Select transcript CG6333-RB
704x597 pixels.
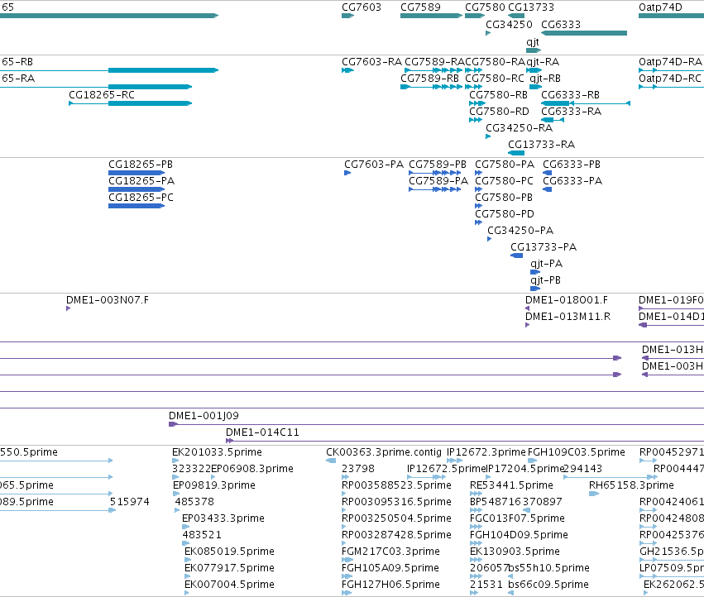coord(570,95)
